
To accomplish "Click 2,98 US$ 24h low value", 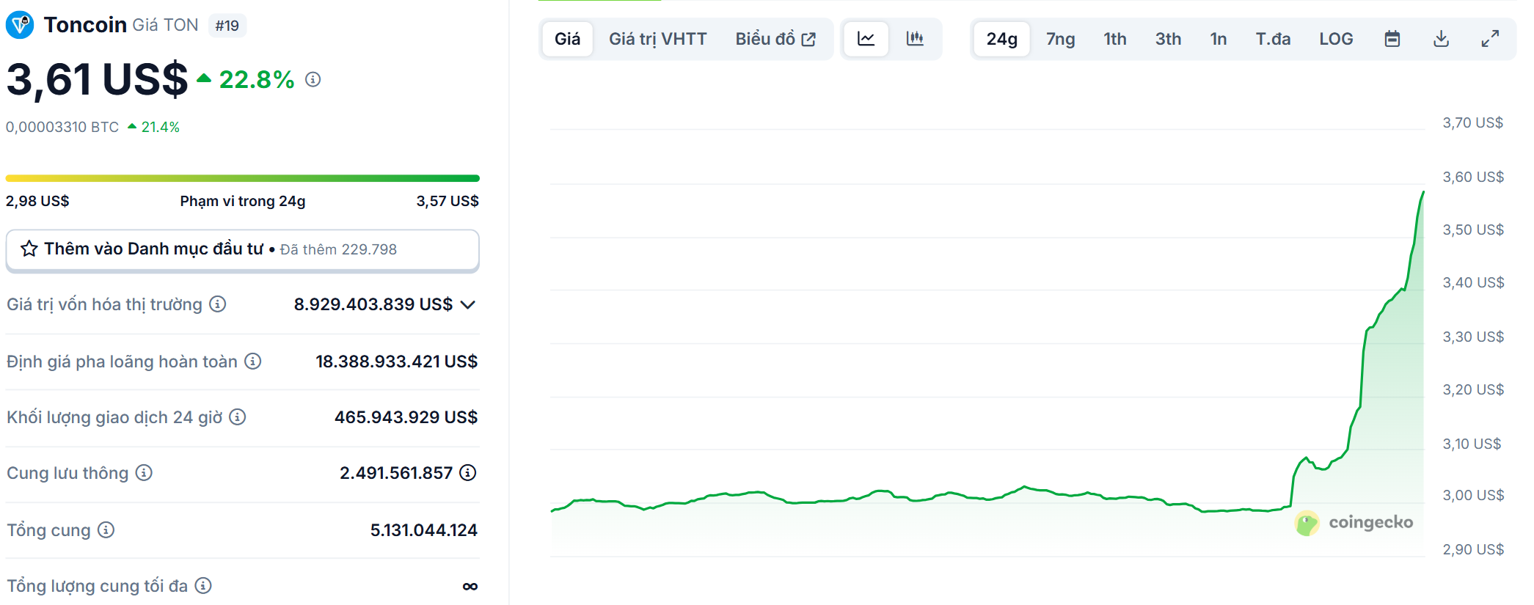I will [37, 201].
